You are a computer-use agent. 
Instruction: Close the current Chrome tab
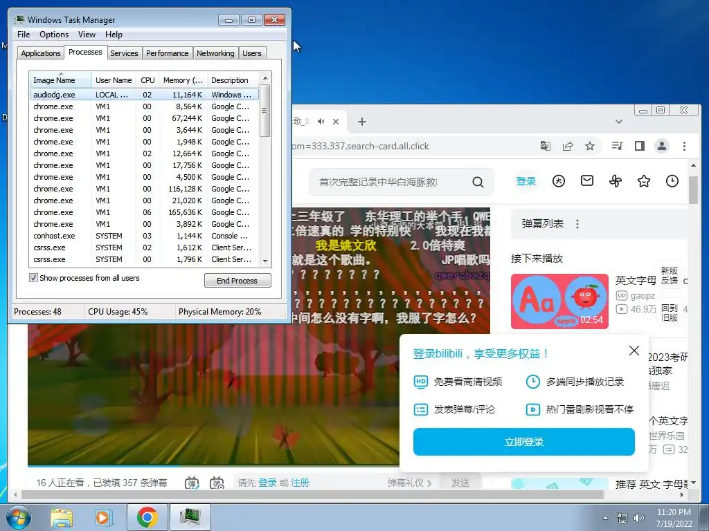[x=336, y=122]
